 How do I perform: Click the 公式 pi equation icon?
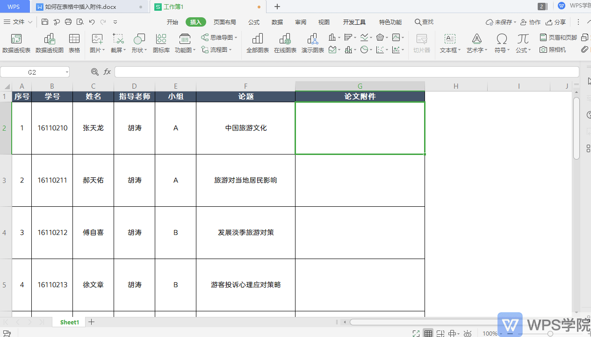tap(523, 38)
